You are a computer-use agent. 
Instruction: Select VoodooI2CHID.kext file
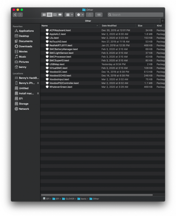click(x=102, y=76)
